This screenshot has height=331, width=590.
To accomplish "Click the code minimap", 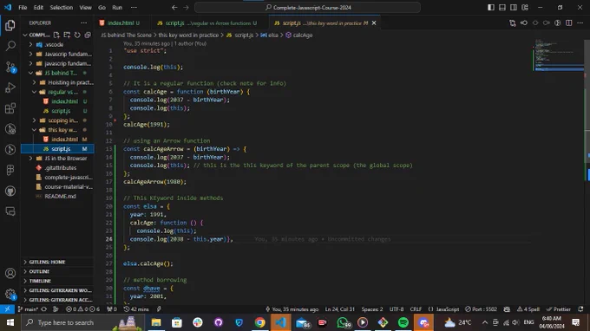I will coord(559,55).
